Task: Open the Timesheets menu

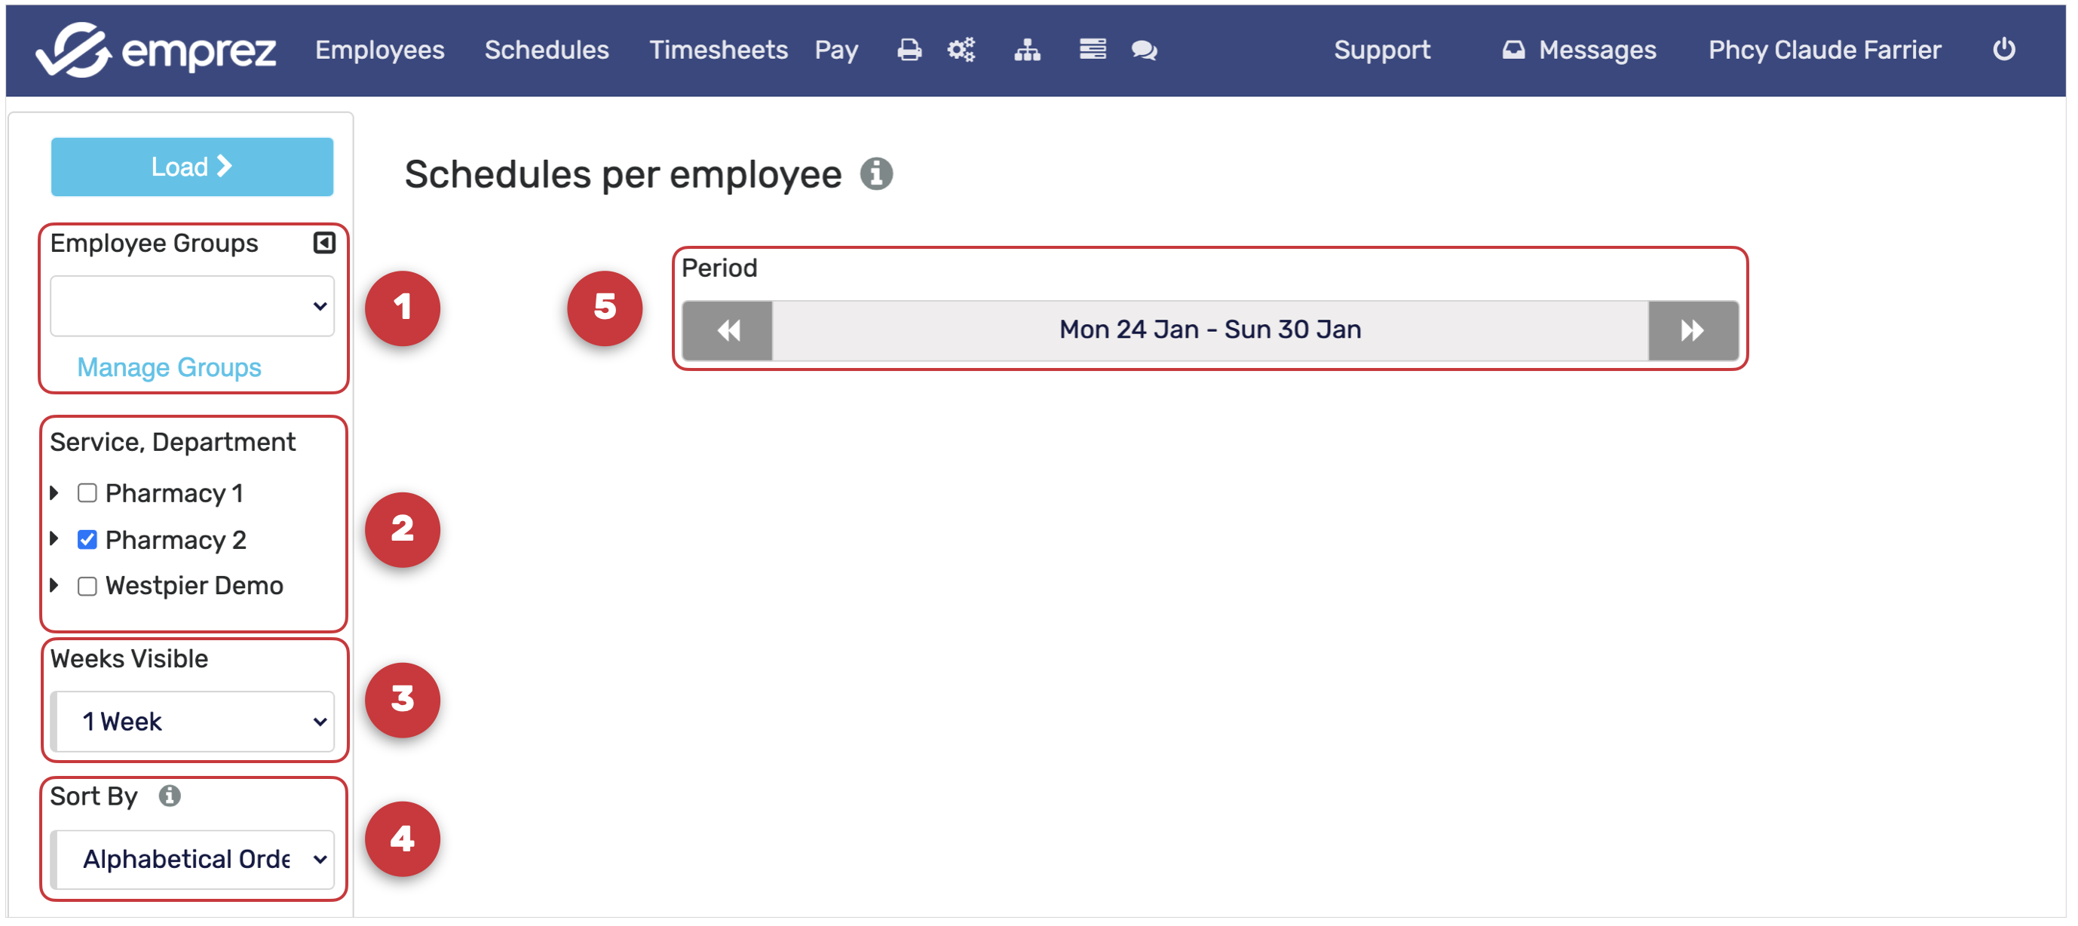Action: (x=718, y=50)
